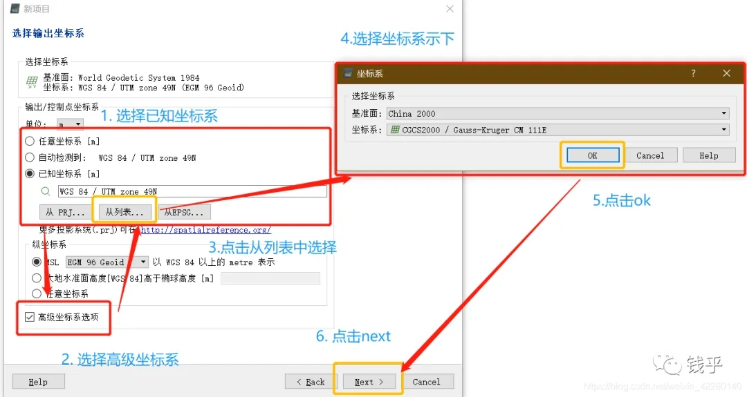Toggle the 高级坐标系选项 checkbox
This screenshot has width=747, height=397.
pyautogui.click(x=29, y=317)
